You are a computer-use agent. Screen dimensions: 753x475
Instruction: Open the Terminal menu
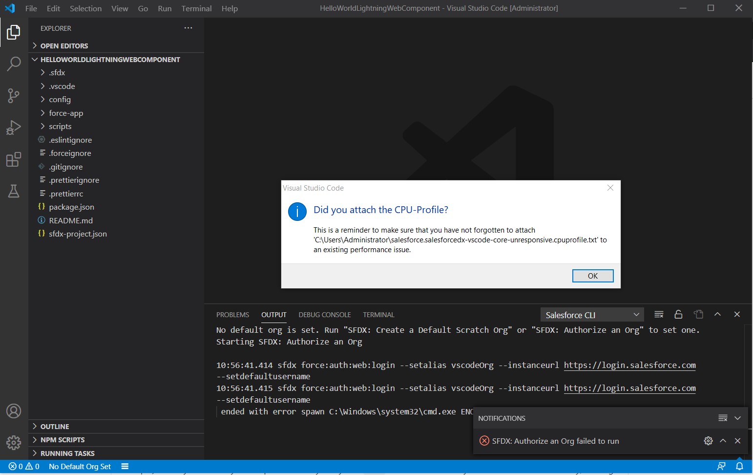pos(196,8)
